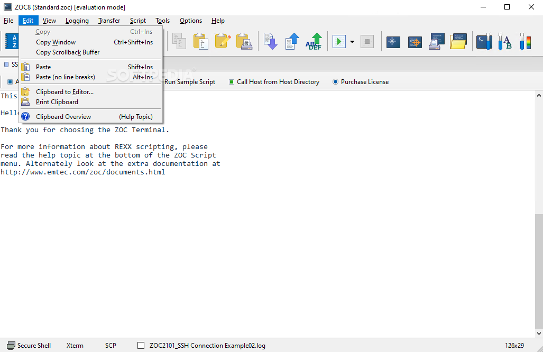
Task: Click the orange crosshair screen icon
Action: 415,42
